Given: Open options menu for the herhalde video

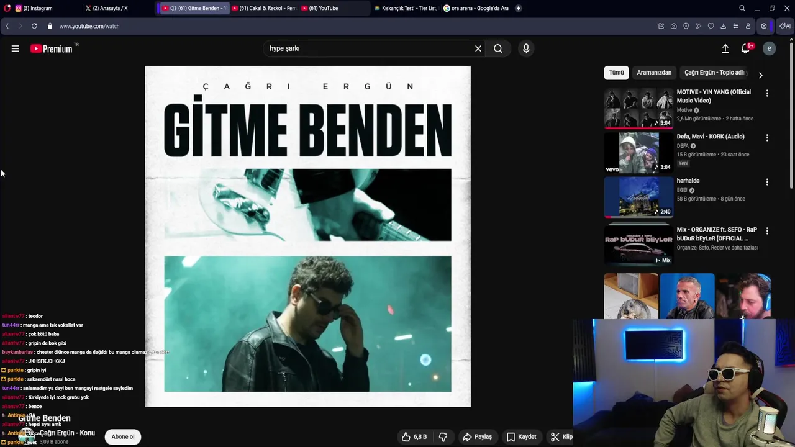Looking at the screenshot, I should 767,182.
